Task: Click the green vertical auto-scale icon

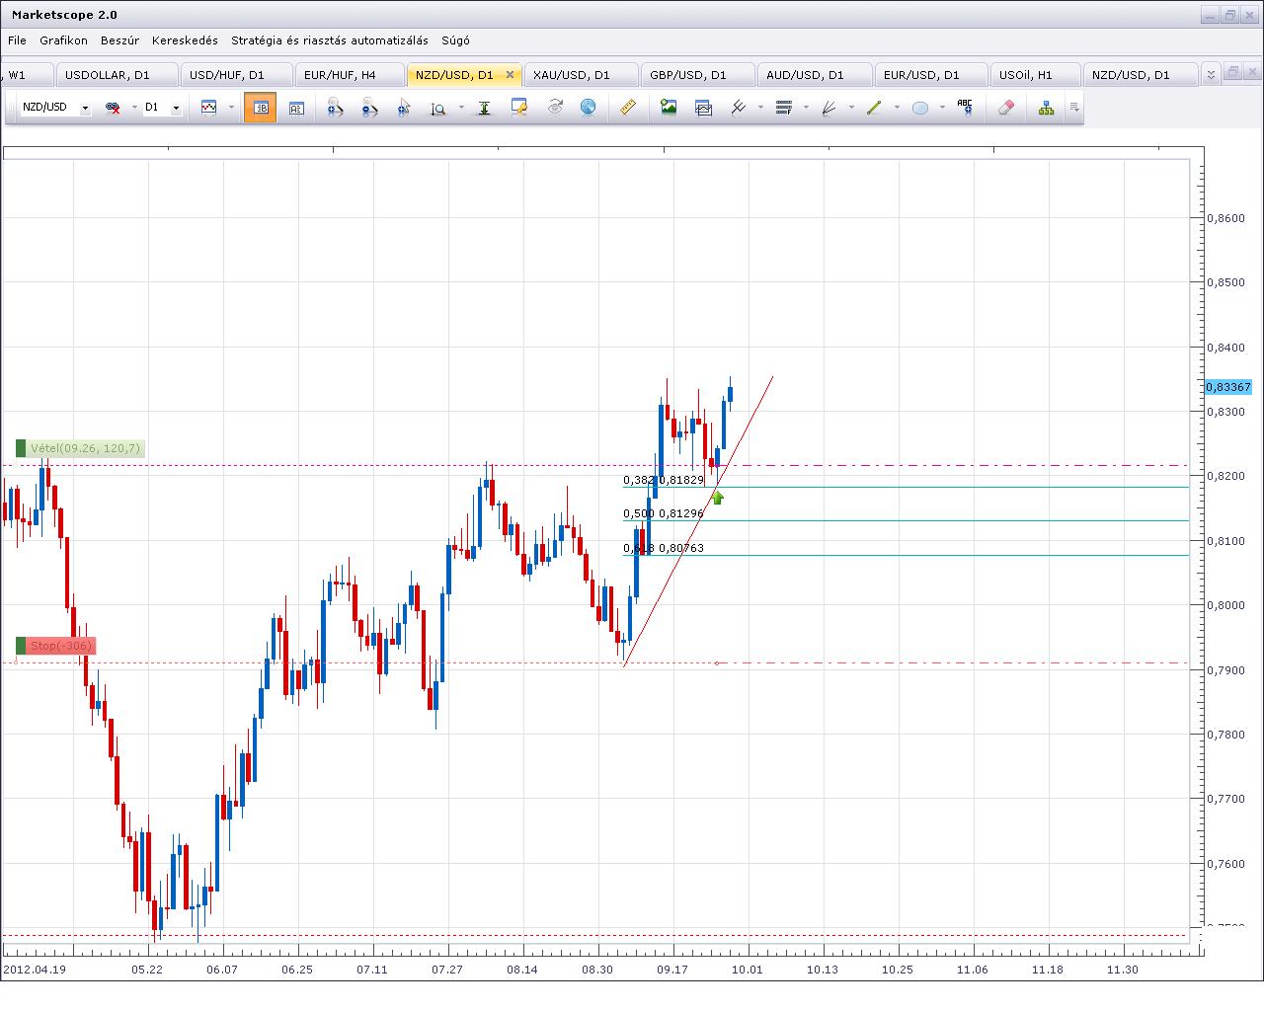Action: coord(484,108)
